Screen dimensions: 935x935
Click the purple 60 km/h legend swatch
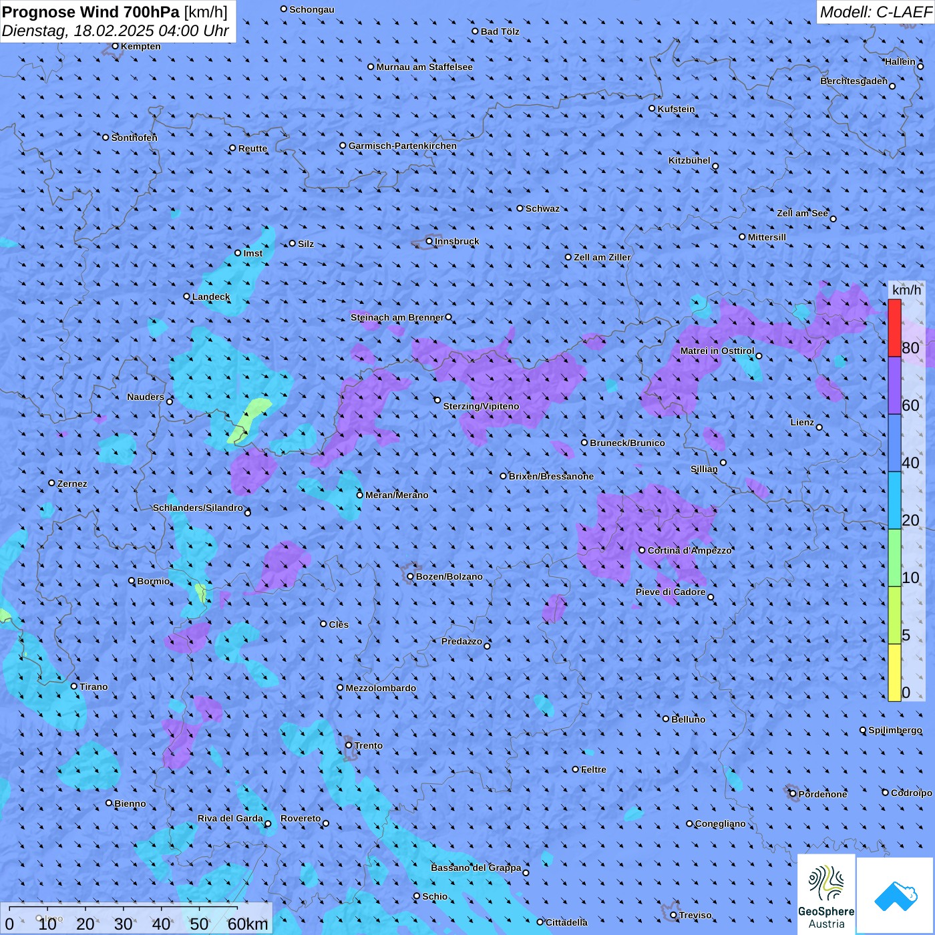[894, 386]
